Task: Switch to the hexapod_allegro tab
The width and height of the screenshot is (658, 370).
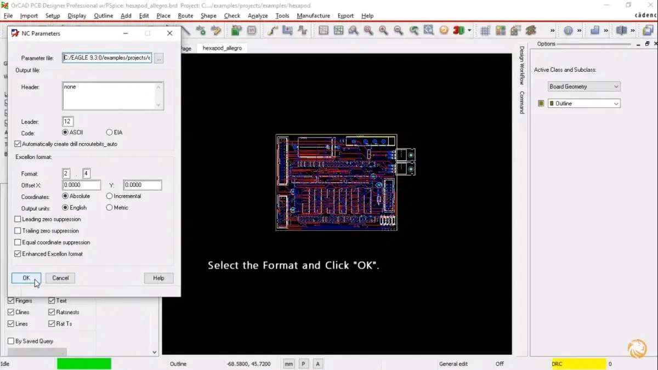Action: (222, 48)
